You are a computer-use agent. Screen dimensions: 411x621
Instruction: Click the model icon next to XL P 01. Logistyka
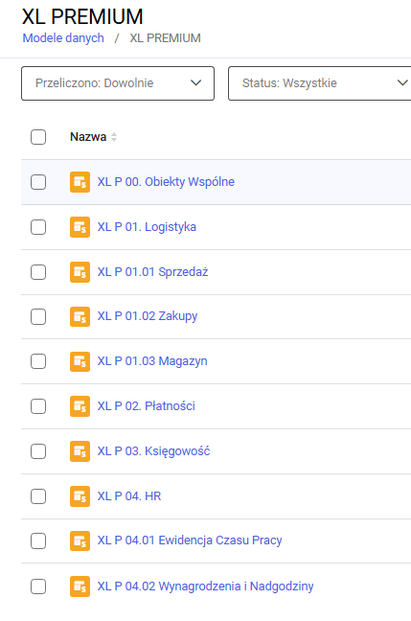pos(80,227)
